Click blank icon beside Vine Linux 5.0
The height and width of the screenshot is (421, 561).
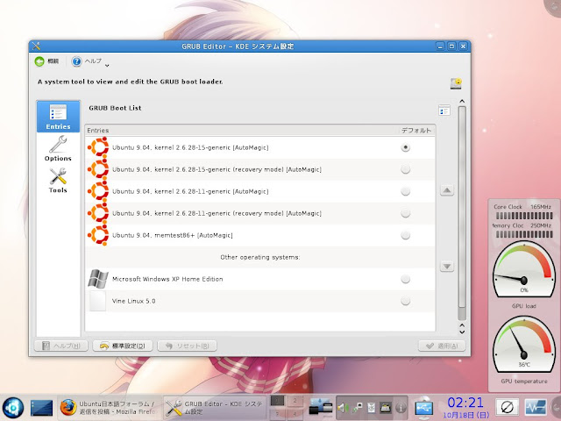[x=97, y=301]
